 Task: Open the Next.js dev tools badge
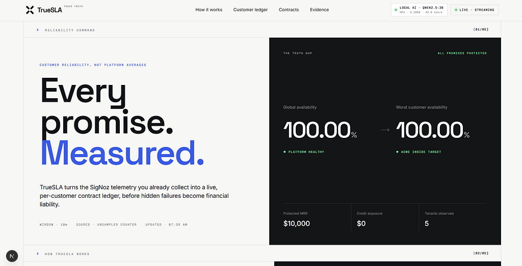point(12,256)
